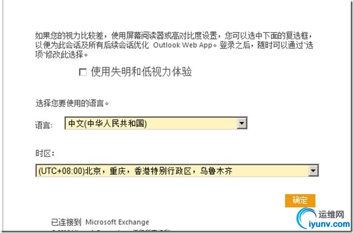The width and height of the screenshot is (353, 233).
Task: Click the accessibility paragraph starting 如果您的视力比较差
Action: (174, 45)
